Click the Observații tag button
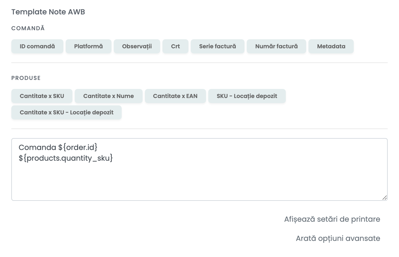Screen dimensions: 399x257 [x=137, y=46]
